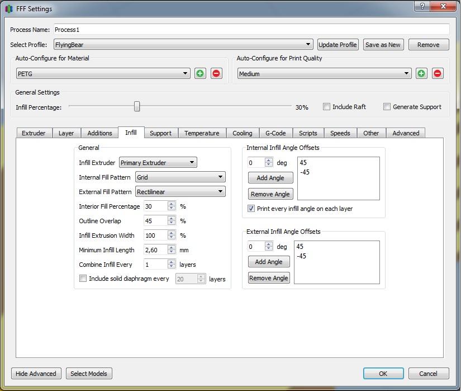Click the help question mark button
Image resolution: width=461 pixels, height=391 pixels.
[x=423, y=7]
